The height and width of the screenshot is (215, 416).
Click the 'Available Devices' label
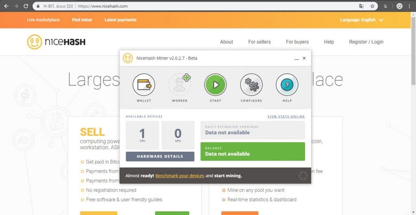[144, 116]
